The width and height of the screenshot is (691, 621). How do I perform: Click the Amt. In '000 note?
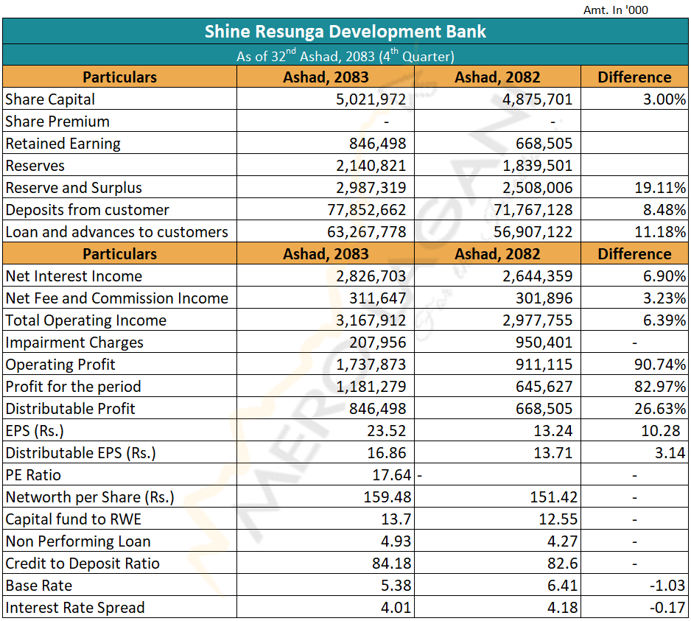tap(616, 10)
